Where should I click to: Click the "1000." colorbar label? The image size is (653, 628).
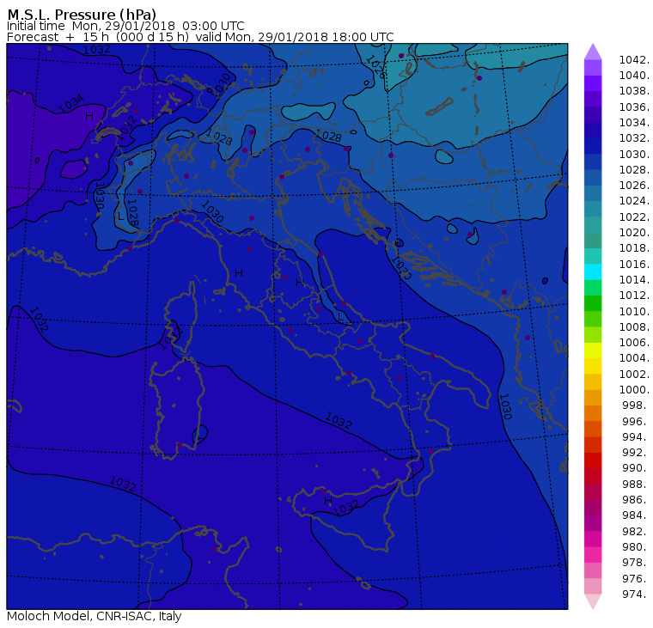pos(634,390)
